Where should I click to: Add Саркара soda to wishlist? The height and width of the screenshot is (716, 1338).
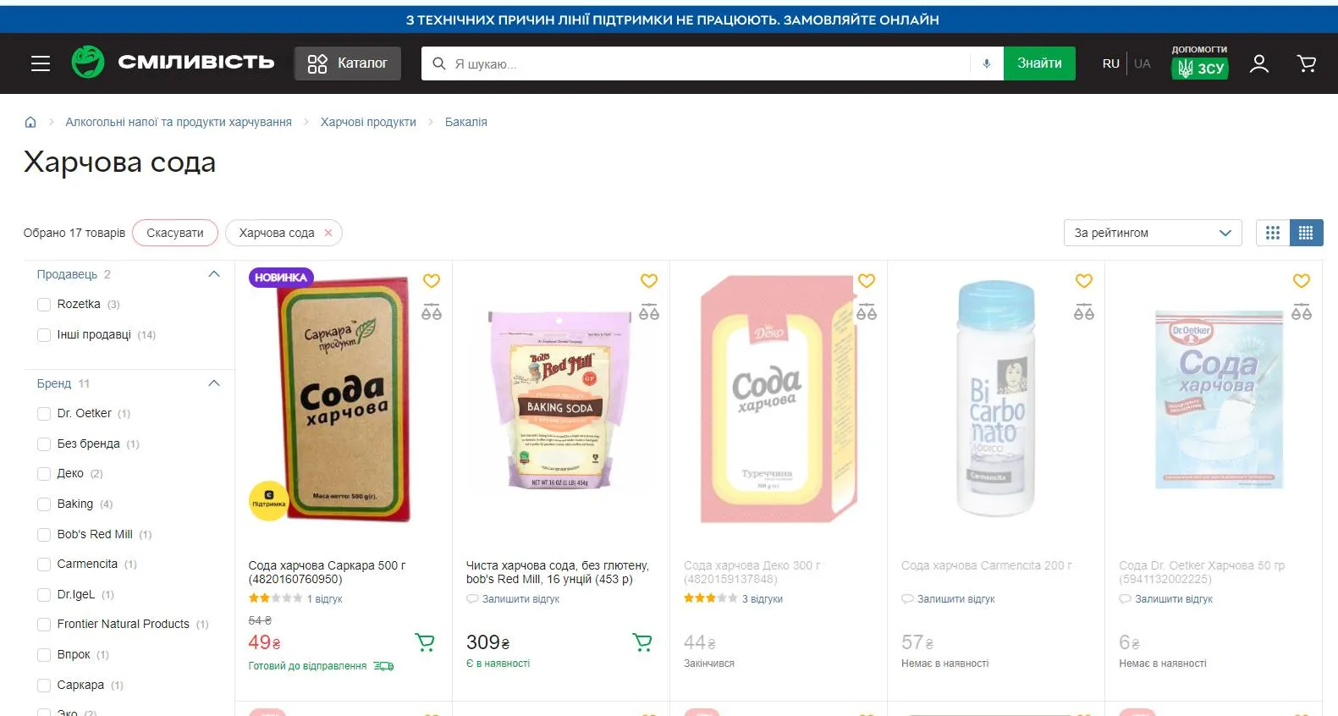click(x=432, y=281)
